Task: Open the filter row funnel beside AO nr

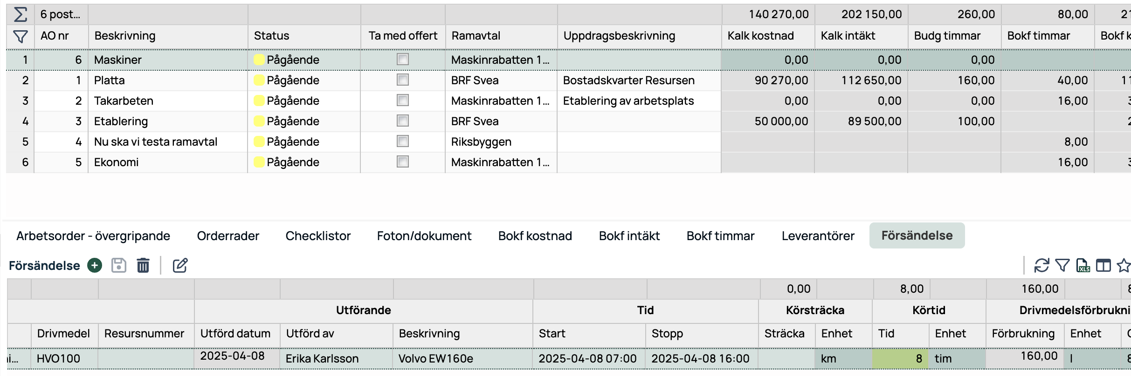Action: [x=20, y=36]
